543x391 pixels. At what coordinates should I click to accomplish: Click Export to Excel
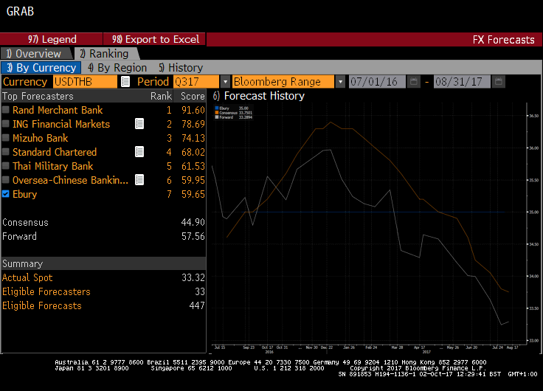pyautogui.click(x=155, y=39)
